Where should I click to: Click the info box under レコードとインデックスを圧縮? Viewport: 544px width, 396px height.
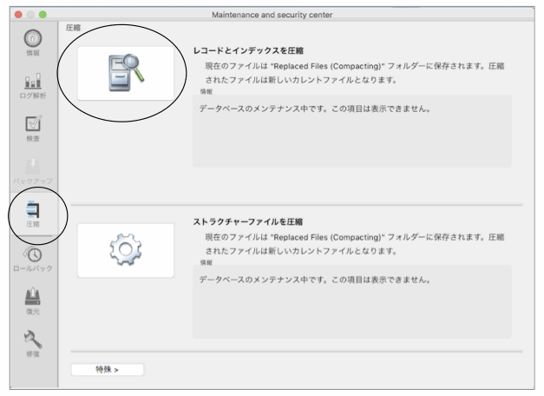coord(351,130)
